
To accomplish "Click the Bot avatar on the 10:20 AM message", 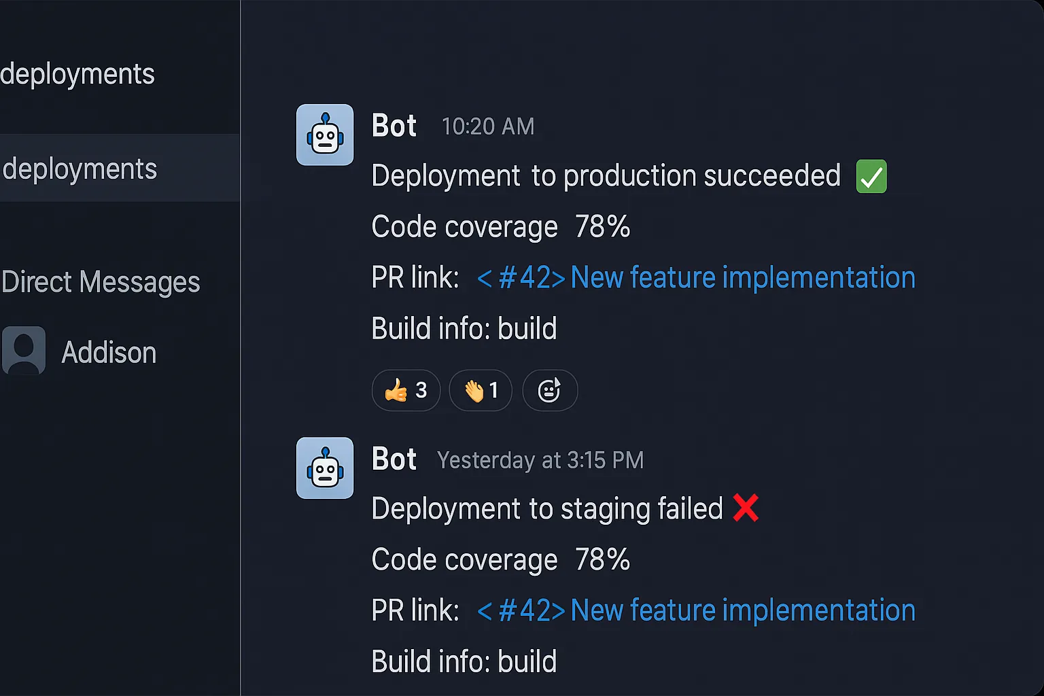I will click(325, 135).
